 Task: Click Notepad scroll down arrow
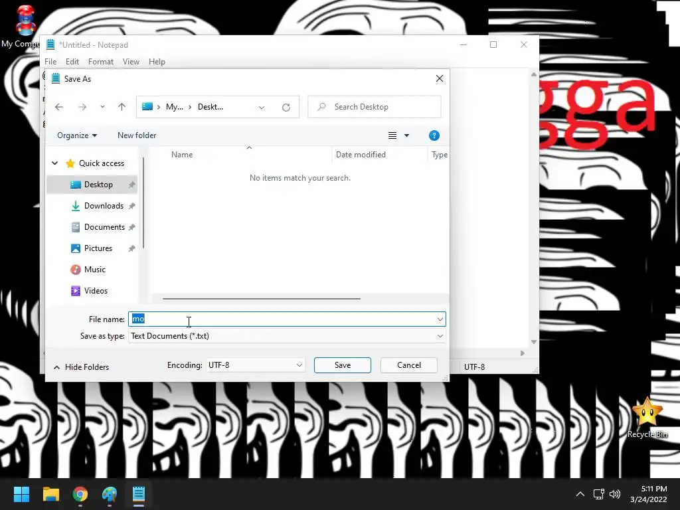tap(534, 342)
